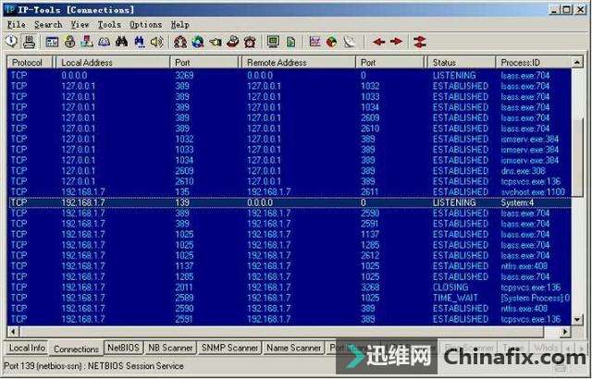
Task: Click the green monitor toolbar icon
Action: click(x=273, y=42)
